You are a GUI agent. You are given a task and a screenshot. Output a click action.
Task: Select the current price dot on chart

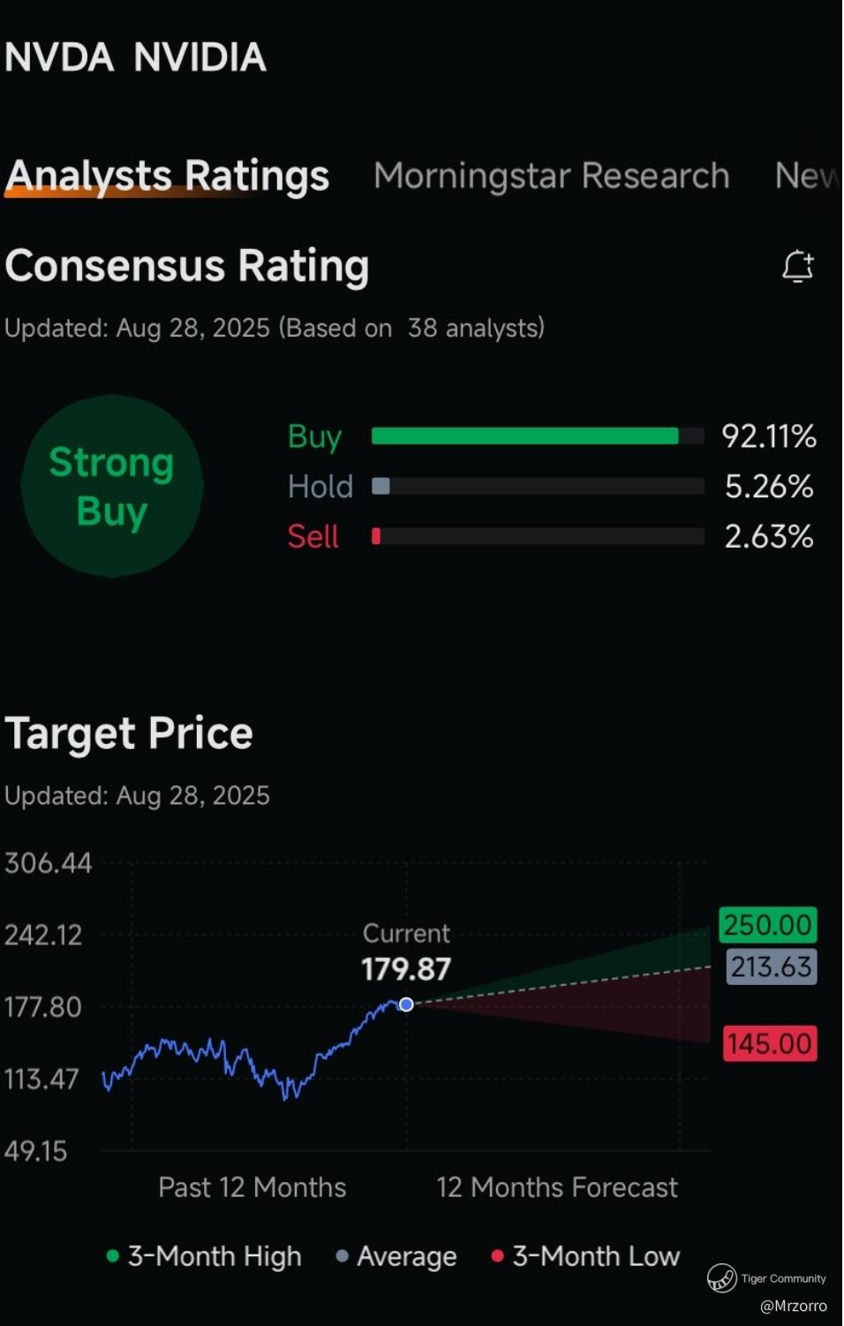point(406,1004)
